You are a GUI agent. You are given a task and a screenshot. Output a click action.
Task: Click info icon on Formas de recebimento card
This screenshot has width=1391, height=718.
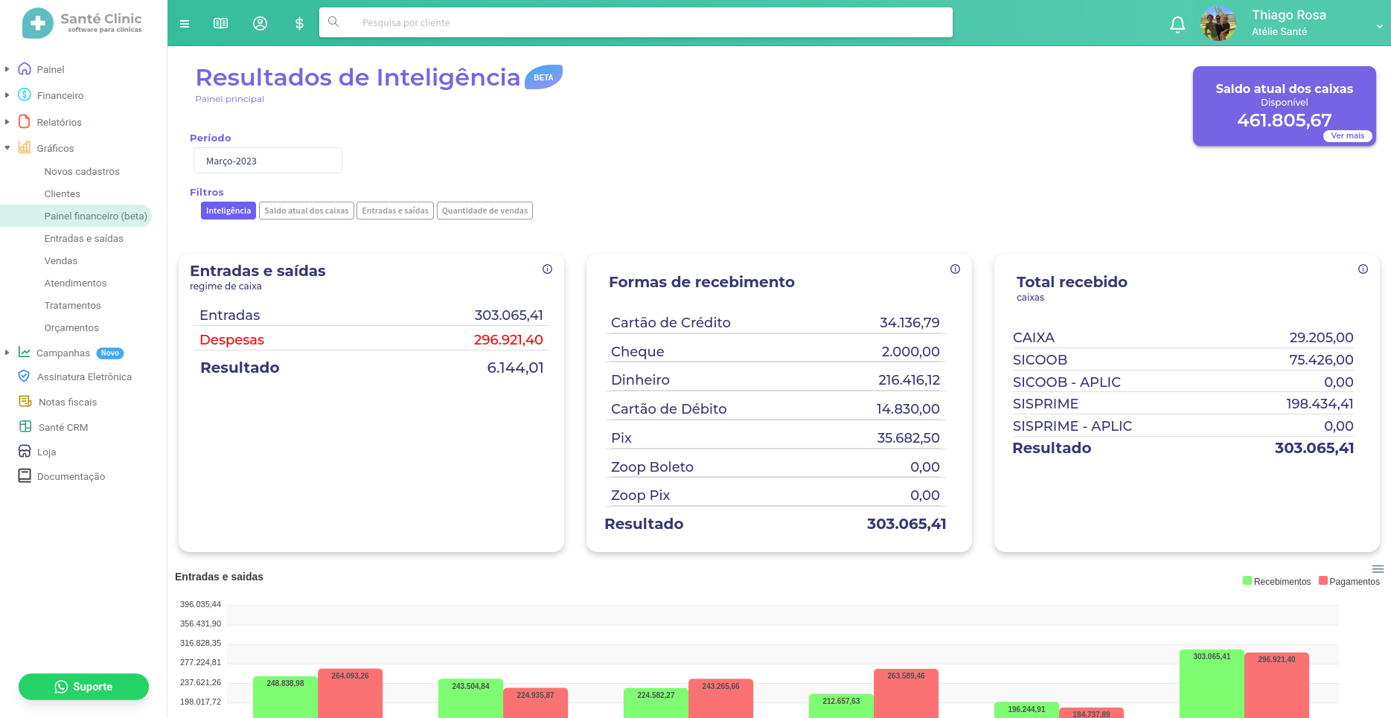955,269
